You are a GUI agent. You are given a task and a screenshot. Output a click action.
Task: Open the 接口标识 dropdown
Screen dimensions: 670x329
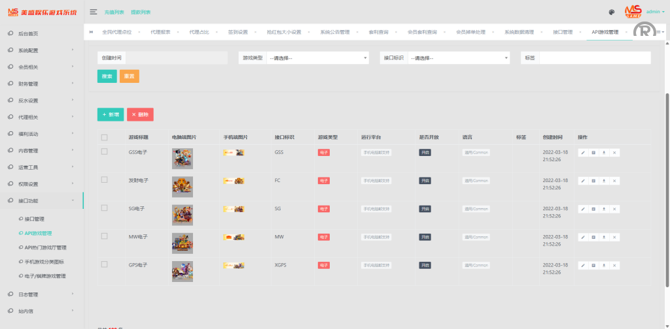click(x=459, y=58)
